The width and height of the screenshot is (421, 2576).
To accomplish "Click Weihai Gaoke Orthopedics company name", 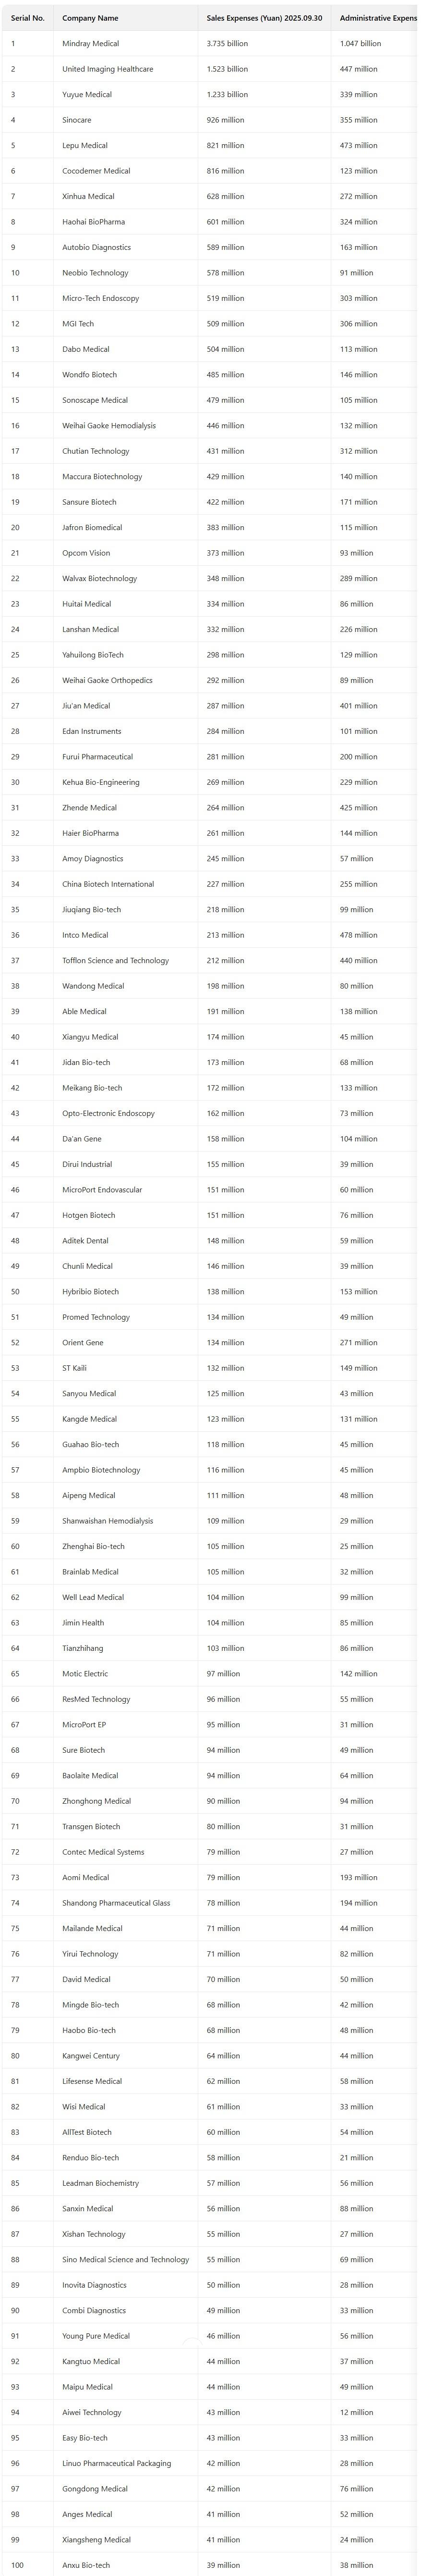I will point(107,680).
